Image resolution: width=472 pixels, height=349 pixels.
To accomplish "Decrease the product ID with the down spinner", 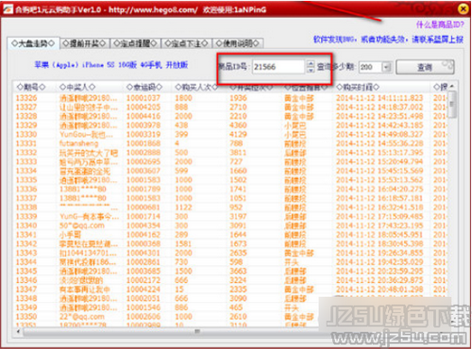I will (311, 70).
